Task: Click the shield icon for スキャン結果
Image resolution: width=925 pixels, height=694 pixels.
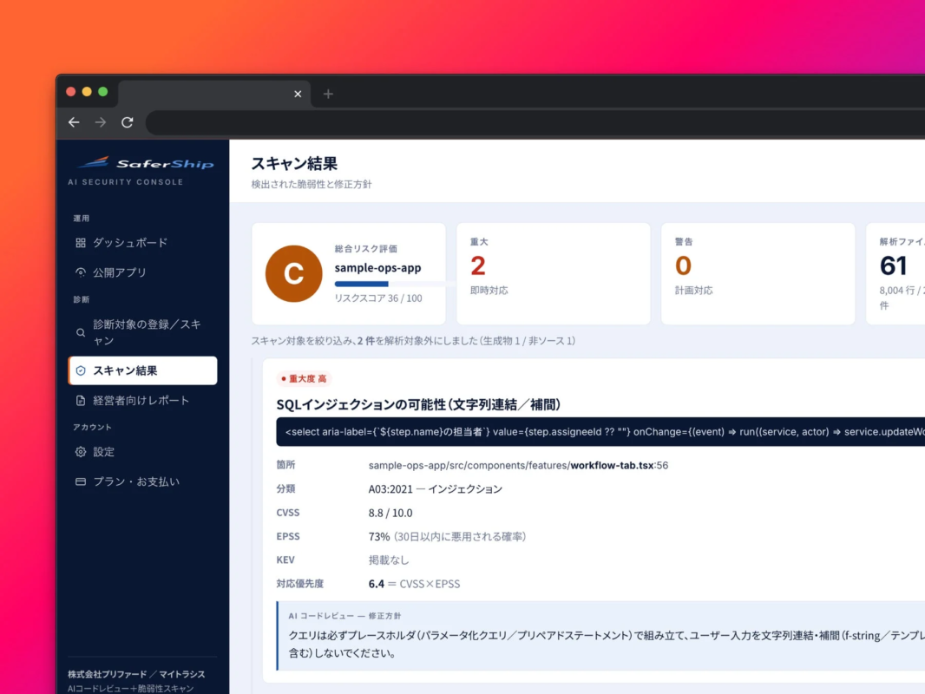Action: (80, 371)
